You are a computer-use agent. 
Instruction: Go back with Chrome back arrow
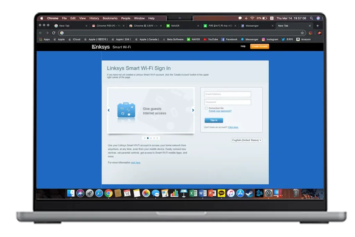tap(41, 33)
